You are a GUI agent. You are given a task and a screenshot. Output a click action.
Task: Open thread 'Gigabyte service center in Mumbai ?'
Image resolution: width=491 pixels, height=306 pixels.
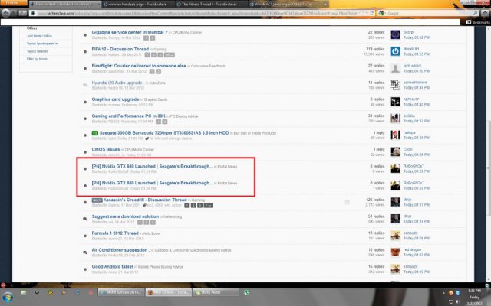coord(130,32)
